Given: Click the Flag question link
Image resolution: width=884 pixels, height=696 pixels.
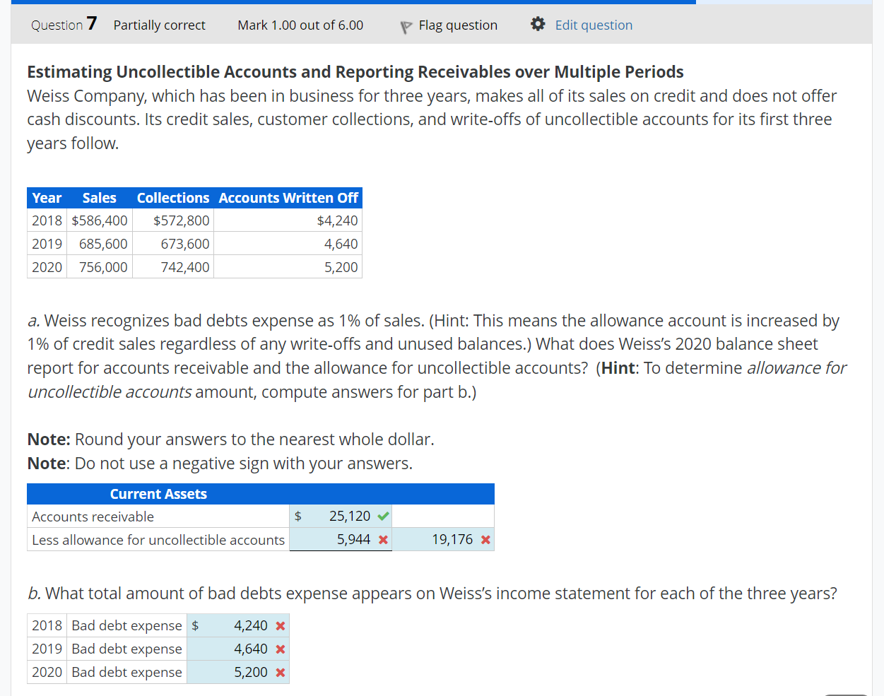Looking at the screenshot, I should pyautogui.click(x=457, y=24).
